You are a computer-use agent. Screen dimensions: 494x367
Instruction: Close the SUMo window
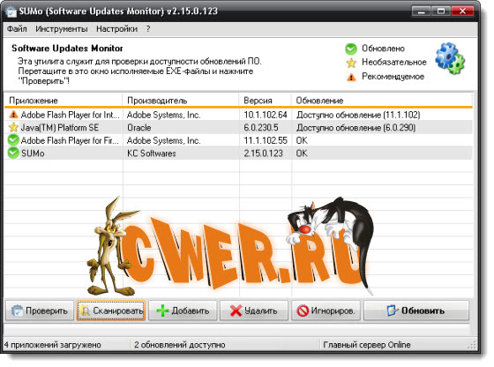[x=462, y=11]
